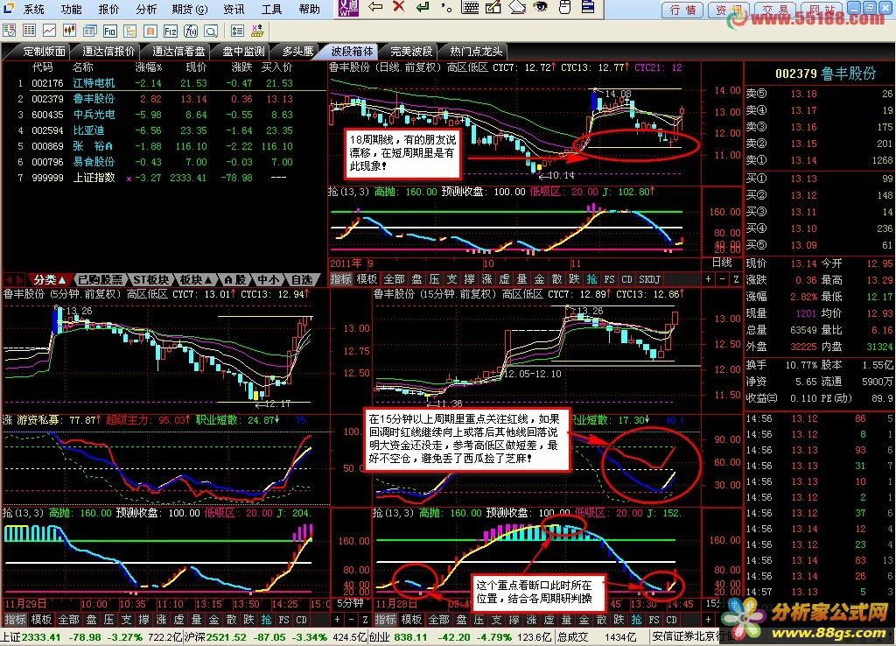Select 比亚迪 row in stock list
Viewport: 896px width, 646px height.
click(x=164, y=130)
